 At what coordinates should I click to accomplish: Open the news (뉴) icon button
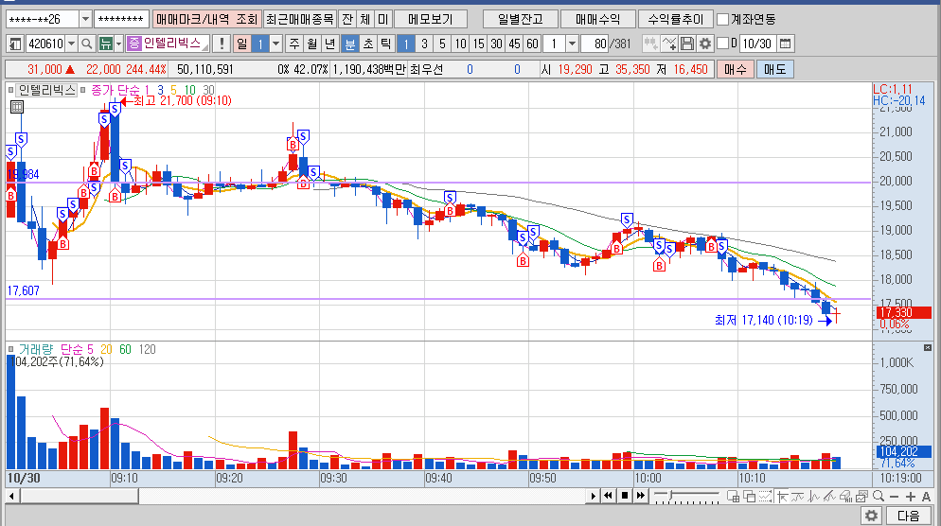coord(105,44)
